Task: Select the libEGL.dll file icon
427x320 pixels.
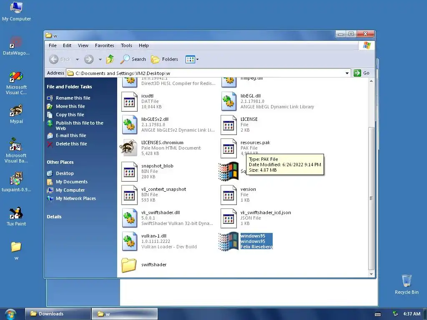Action: [x=229, y=102]
